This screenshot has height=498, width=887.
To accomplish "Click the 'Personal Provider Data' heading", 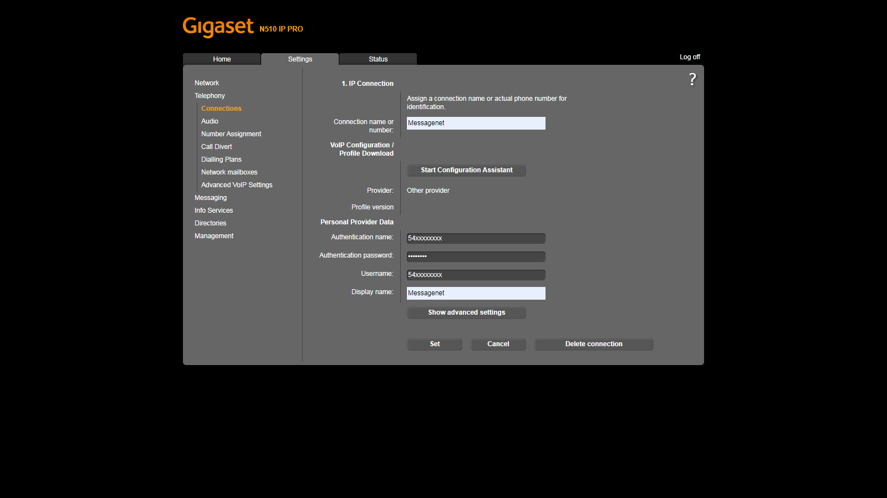I will pyautogui.click(x=357, y=222).
